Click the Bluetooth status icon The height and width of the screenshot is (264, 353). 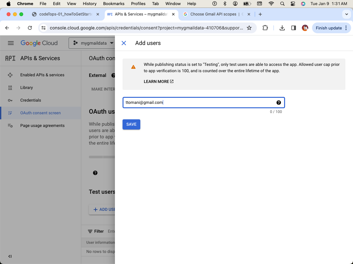225,3
